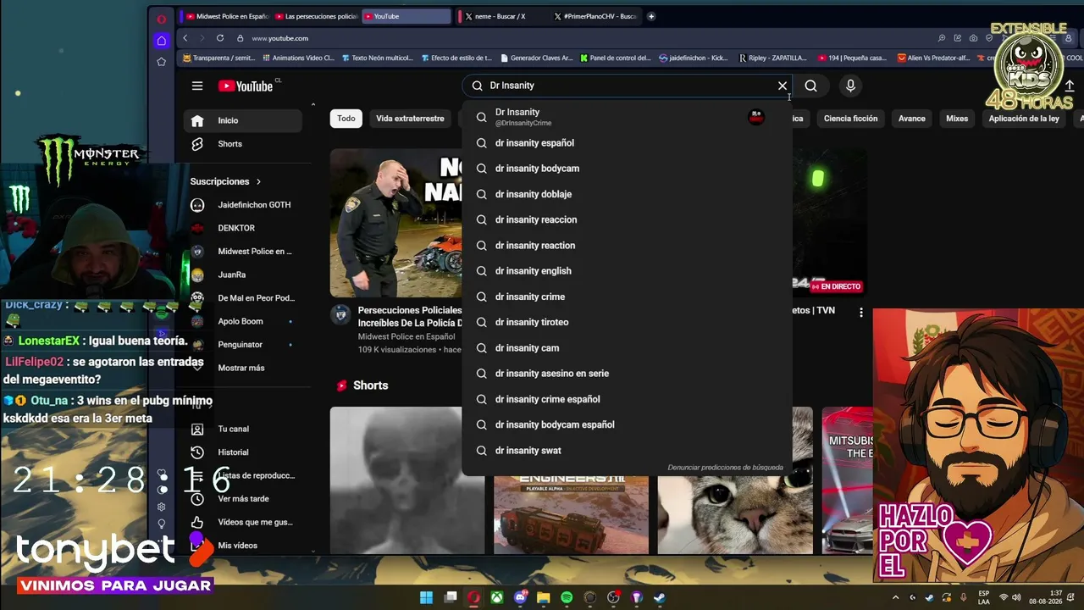Pick 'dr insanity asesino en serie' suggestion
1084x610 pixels.
point(627,374)
